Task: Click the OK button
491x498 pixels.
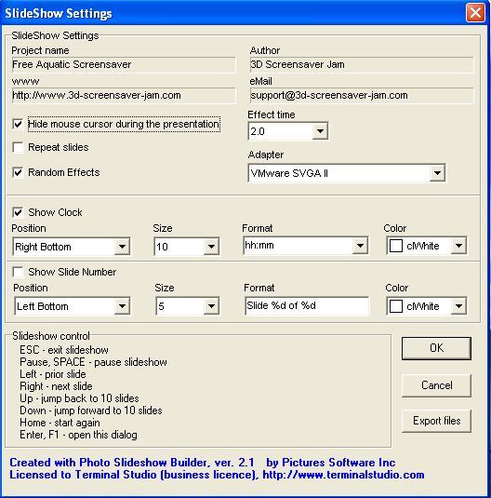Action: click(x=436, y=348)
